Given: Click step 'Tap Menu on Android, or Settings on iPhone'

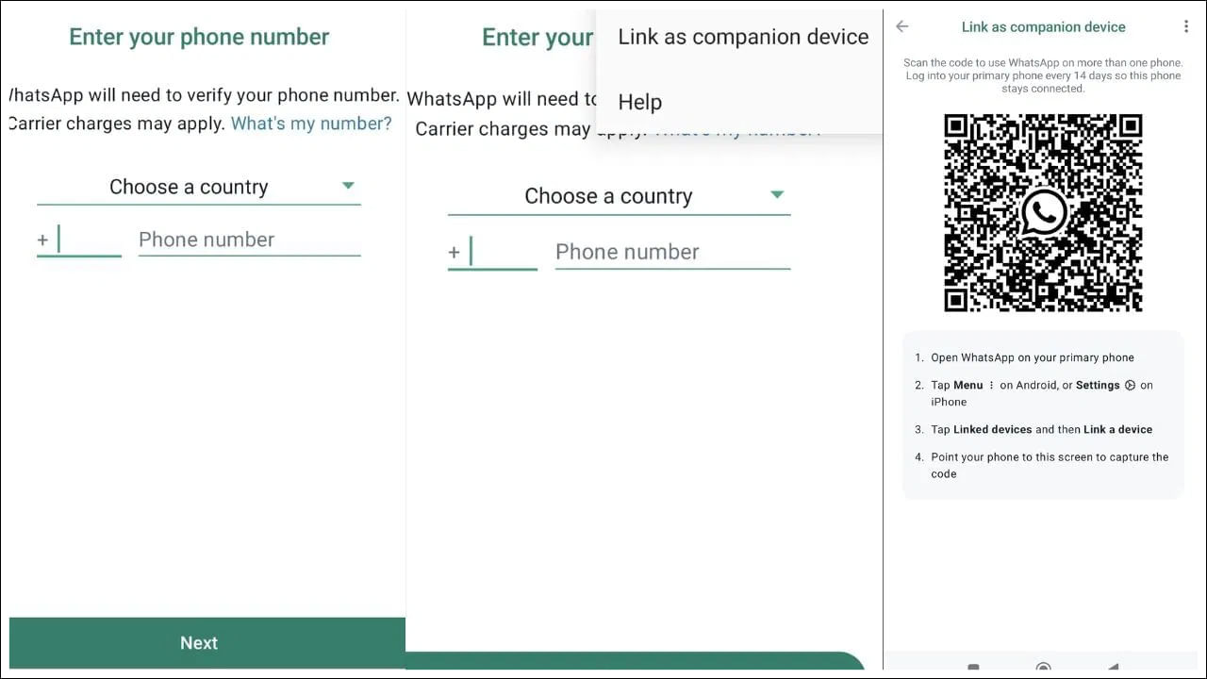Looking at the screenshot, I should tap(1042, 393).
